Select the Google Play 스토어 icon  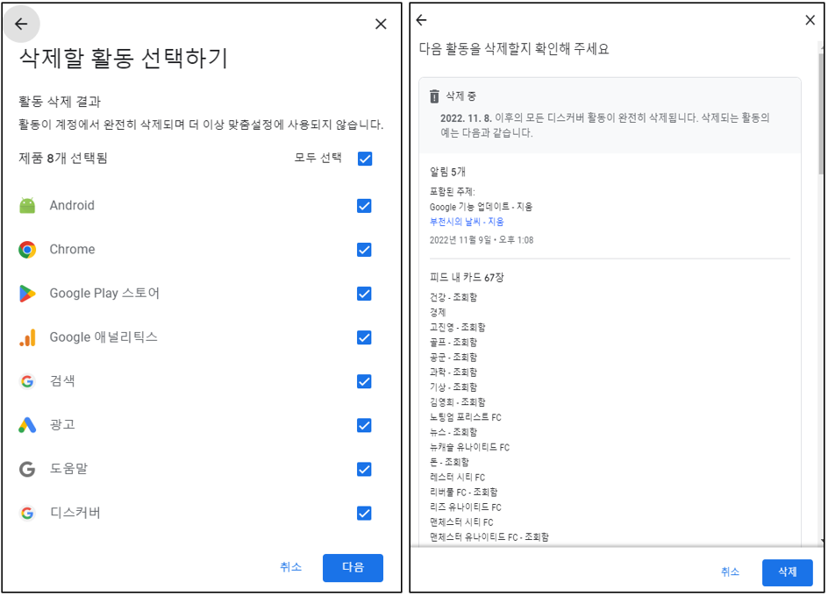tap(28, 294)
